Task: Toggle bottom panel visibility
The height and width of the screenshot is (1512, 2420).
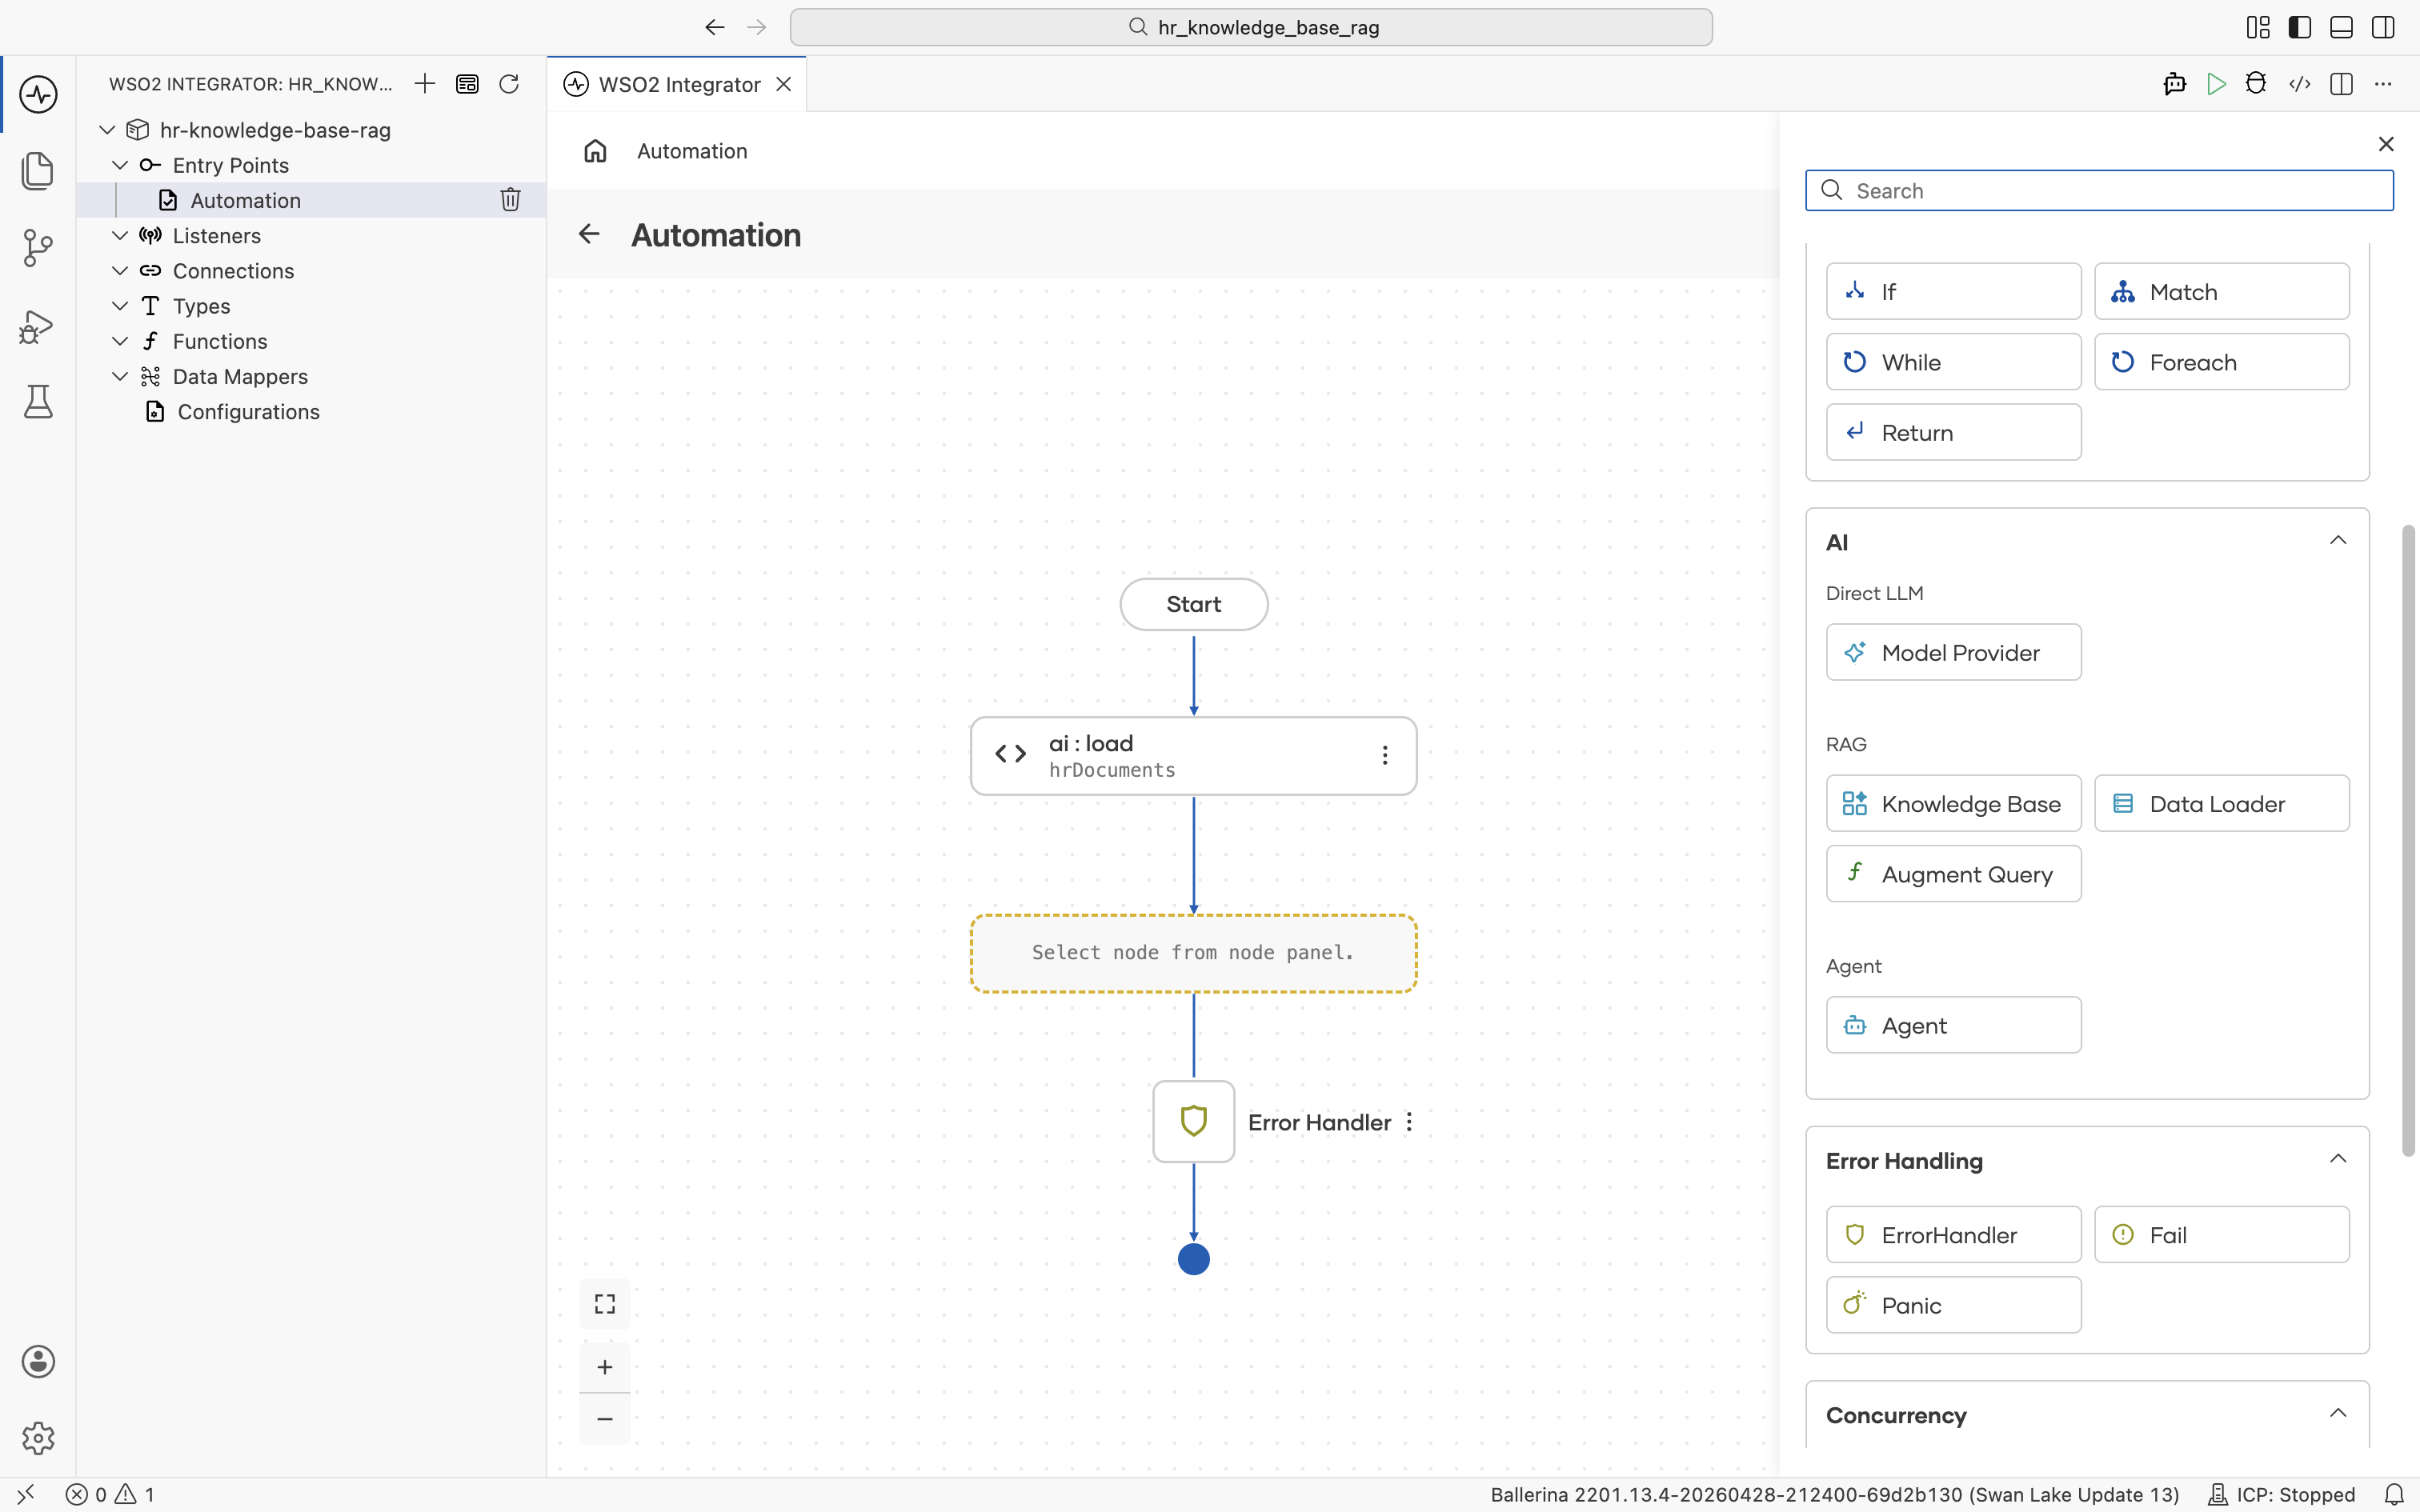Action: (x=2341, y=27)
